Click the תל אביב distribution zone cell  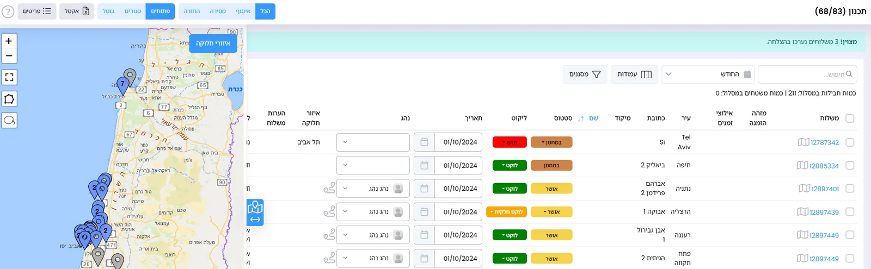tap(309, 142)
